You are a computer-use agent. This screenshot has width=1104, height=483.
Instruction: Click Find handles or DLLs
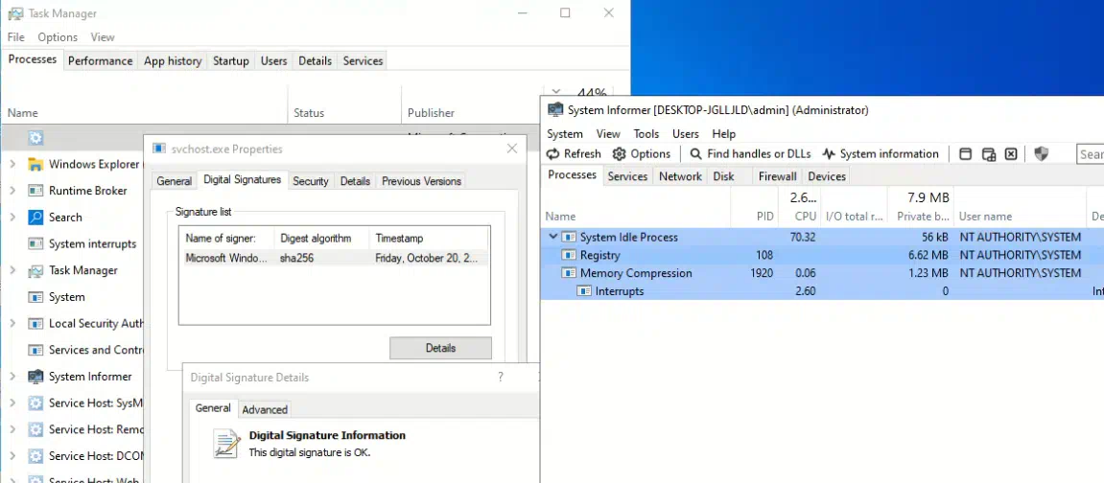(x=750, y=154)
